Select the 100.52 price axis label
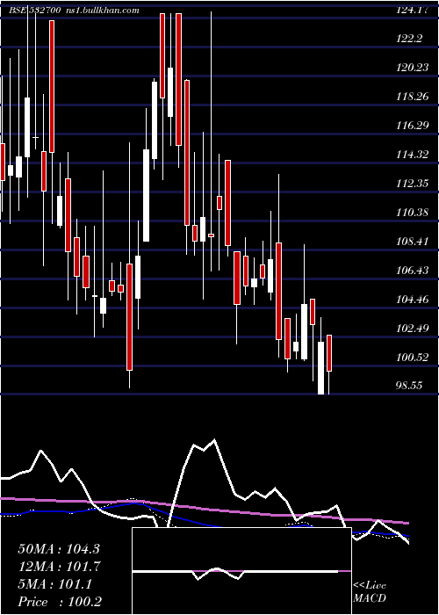This screenshot has width=439, height=615. point(413,358)
